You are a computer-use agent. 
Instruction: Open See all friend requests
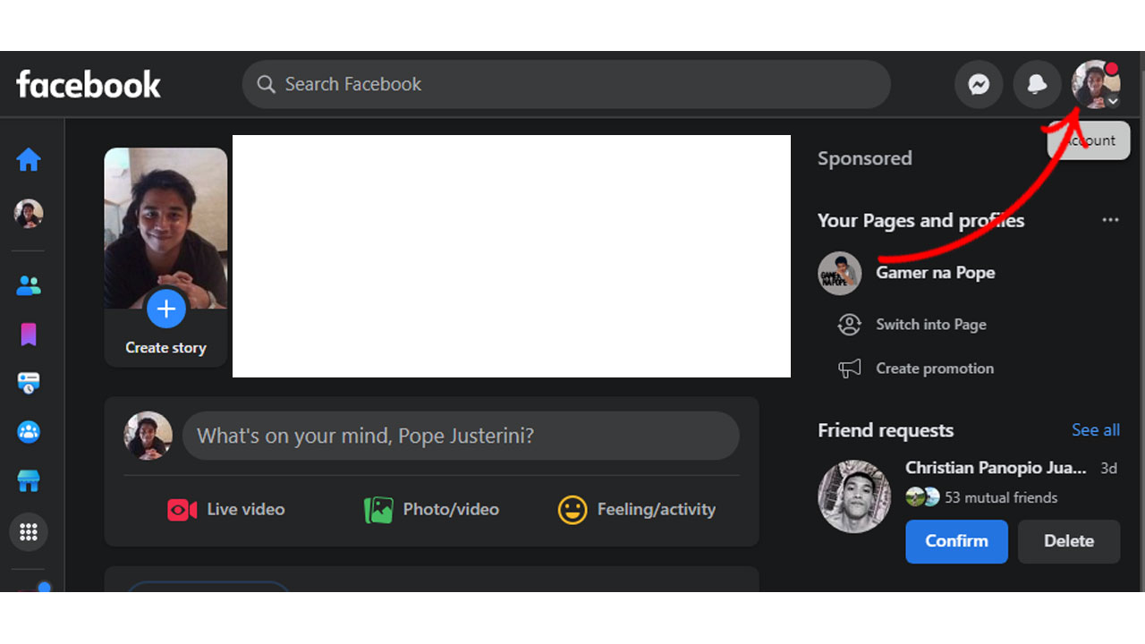click(1096, 430)
